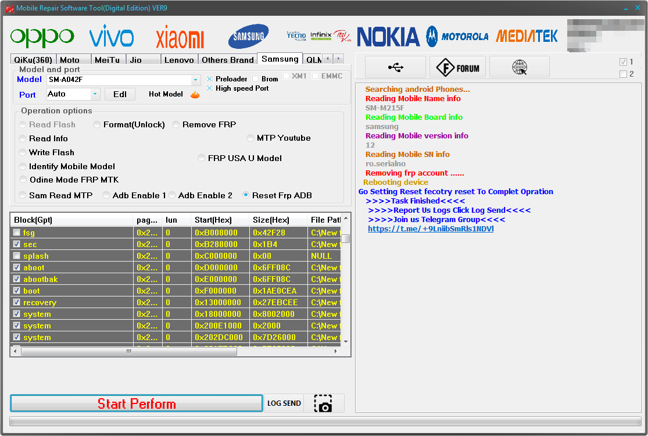Switch to the MeiTu tab

108,60
